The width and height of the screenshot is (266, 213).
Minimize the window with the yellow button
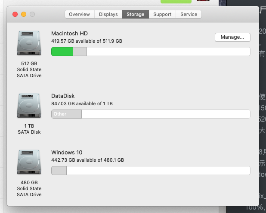24,14
